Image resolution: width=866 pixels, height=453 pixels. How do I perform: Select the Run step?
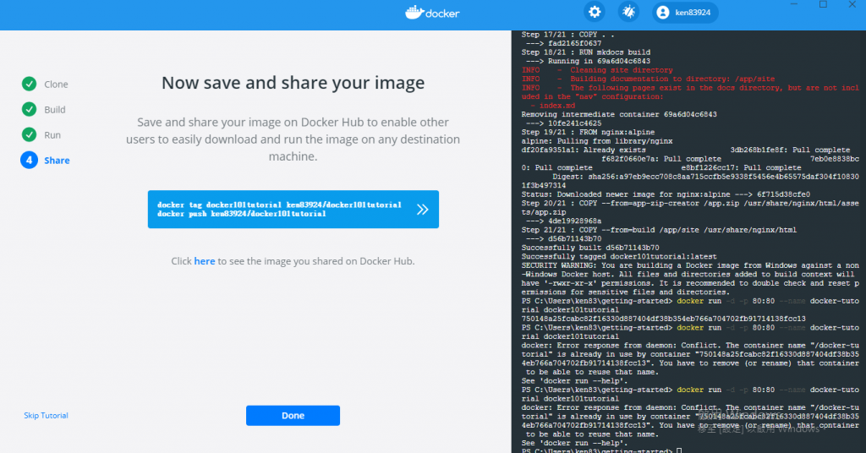[52, 135]
